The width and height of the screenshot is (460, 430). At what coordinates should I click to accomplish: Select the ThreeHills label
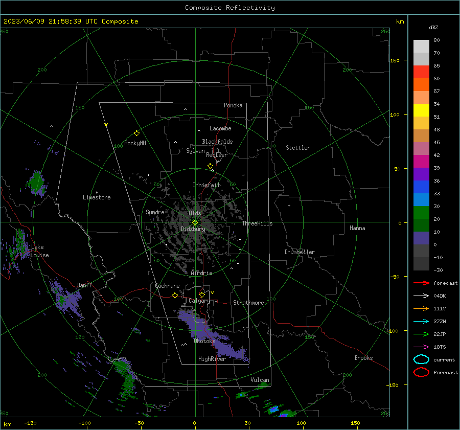coord(257,223)
